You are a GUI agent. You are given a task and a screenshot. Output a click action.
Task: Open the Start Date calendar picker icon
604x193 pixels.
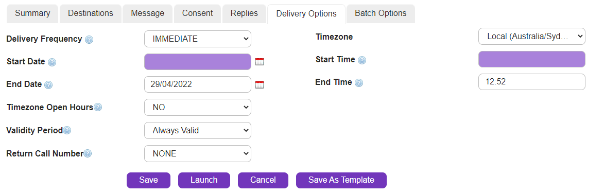[260, 62]
